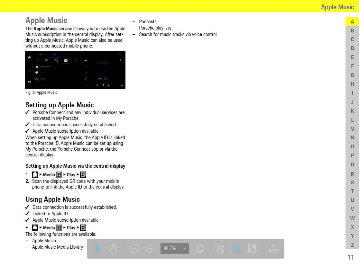Jump to index letter S

[352, 182]
